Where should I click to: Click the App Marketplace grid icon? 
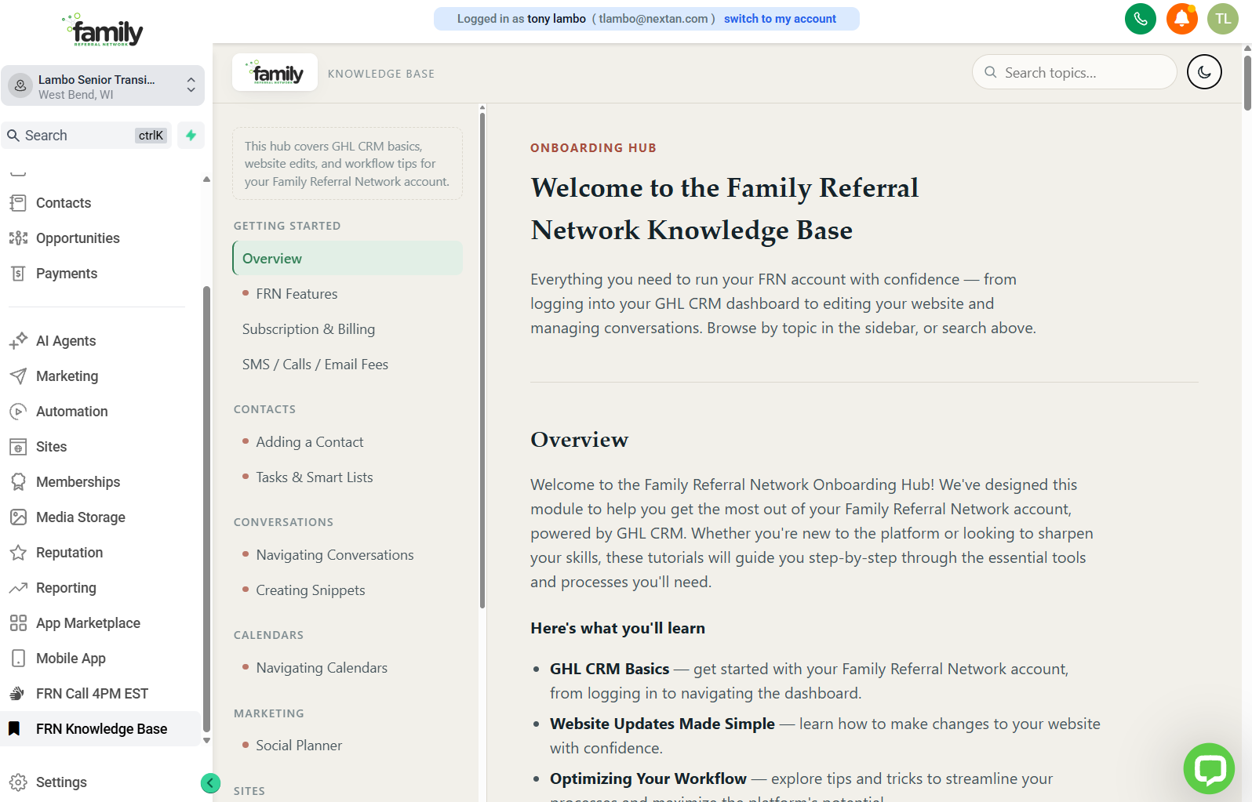coord(18,623)
